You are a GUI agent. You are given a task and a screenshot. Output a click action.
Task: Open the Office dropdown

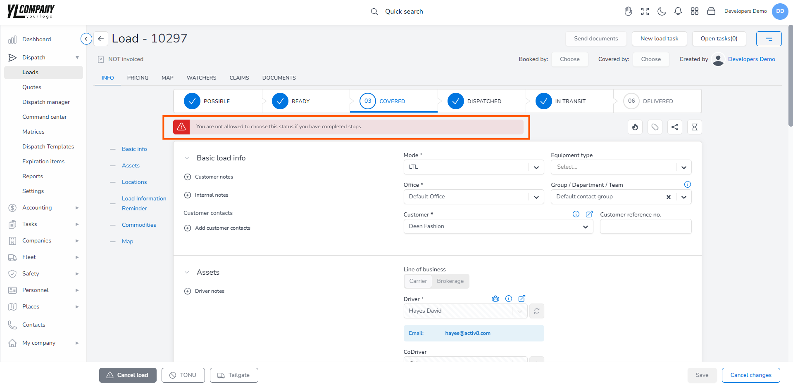tap(474, 197)
